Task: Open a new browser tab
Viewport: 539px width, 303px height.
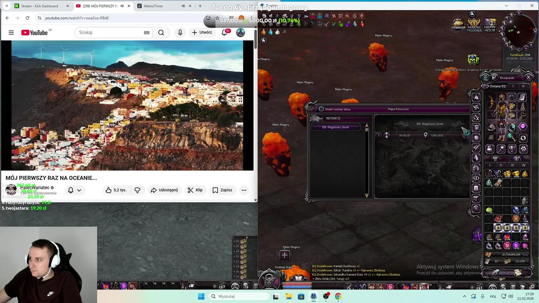Action: [x=200, y=6]
